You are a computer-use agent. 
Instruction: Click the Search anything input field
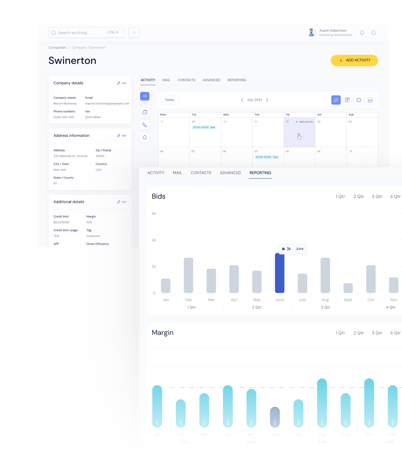81,33
